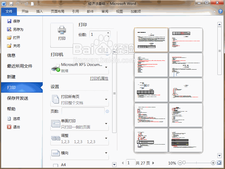Open the A4 paper size dropdown

tap(80, 165)
